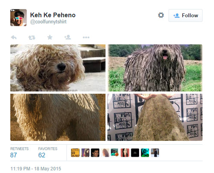This screenshot has width=214, height=173.
Task: Show the 87 retweets list
Action: click(x=19, y=153)
